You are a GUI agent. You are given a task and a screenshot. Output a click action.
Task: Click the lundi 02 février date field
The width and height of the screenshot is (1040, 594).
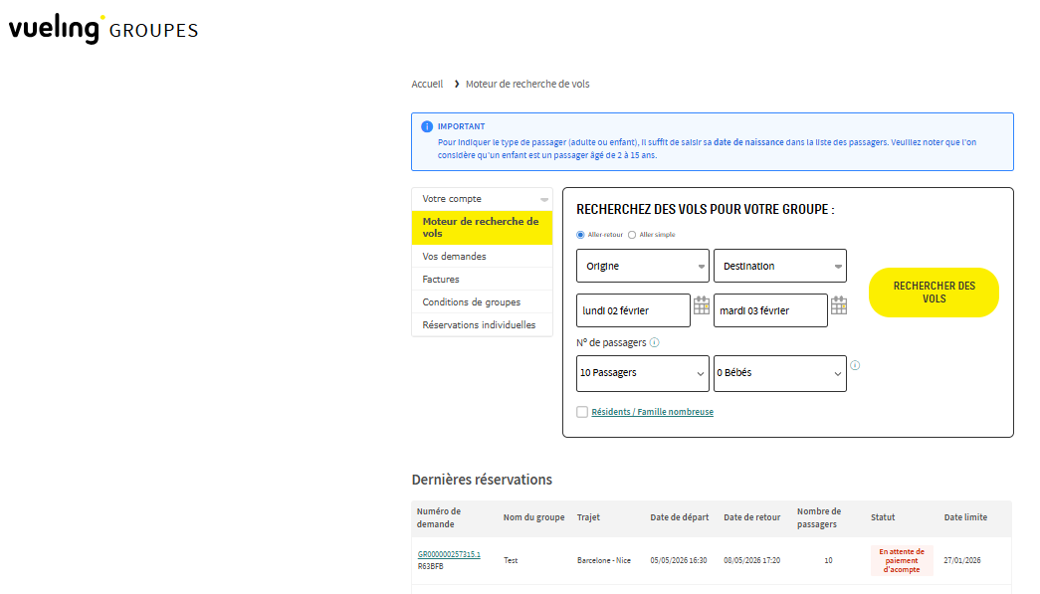coord(633,310)
